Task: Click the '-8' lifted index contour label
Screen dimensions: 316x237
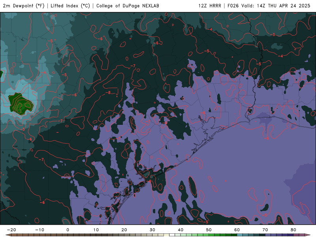Action: 108,93
